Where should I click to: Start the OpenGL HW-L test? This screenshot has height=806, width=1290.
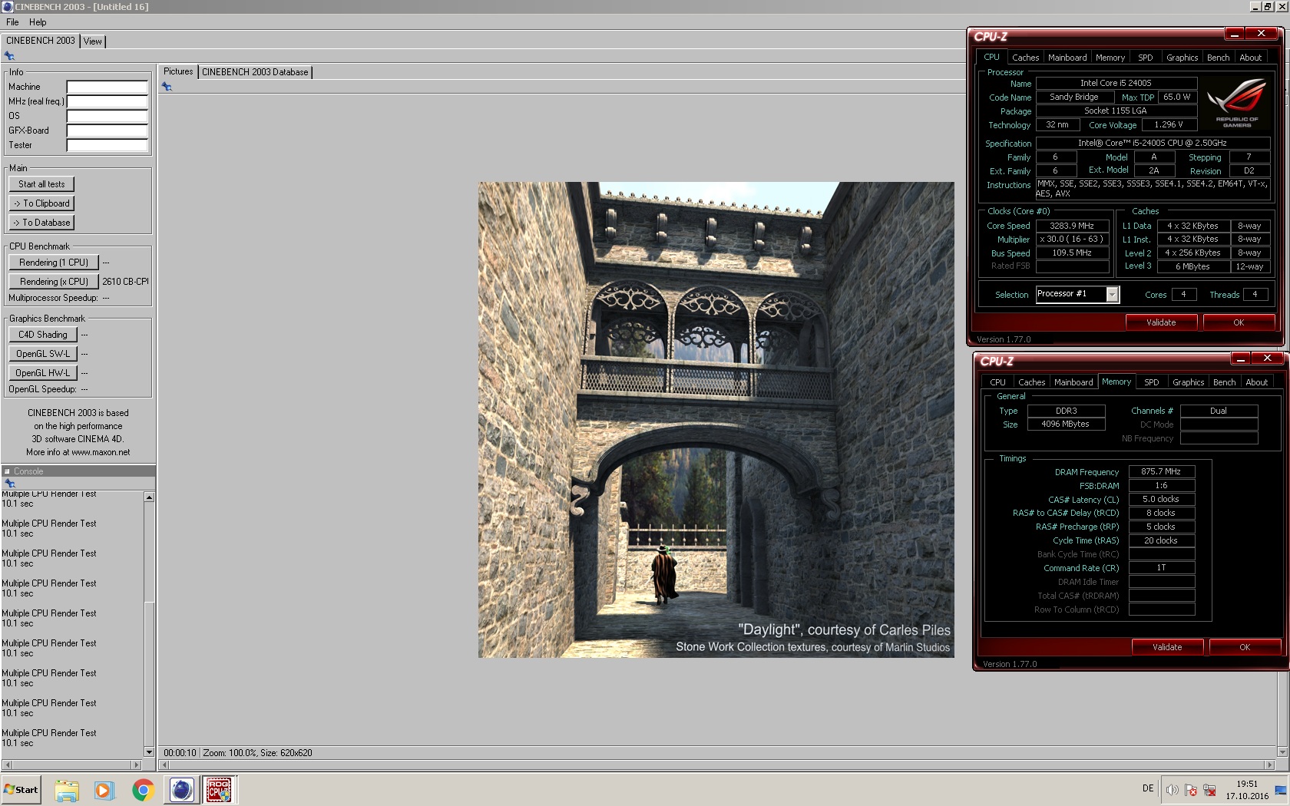(x=43, y=373)
